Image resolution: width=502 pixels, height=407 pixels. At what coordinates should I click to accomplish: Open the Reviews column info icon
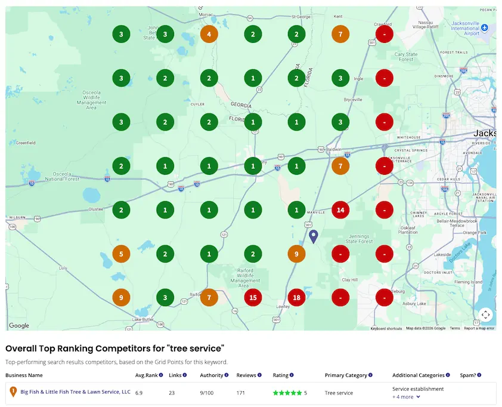point(259,375)
